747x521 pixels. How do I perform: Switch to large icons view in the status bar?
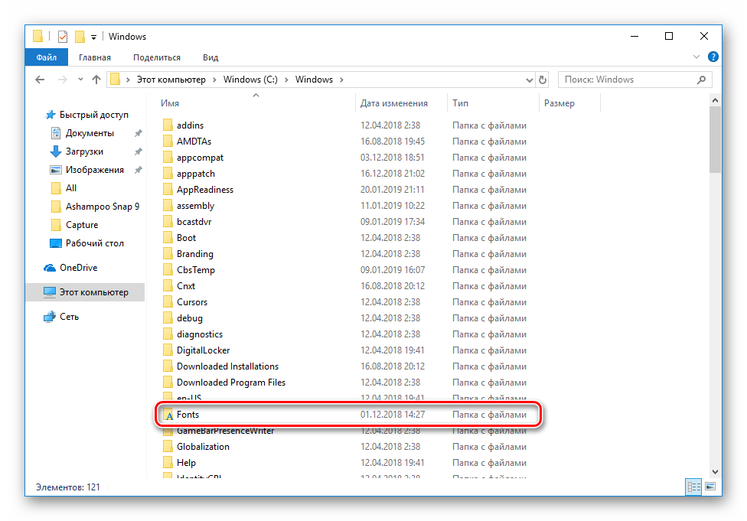[x=711, y=487]
